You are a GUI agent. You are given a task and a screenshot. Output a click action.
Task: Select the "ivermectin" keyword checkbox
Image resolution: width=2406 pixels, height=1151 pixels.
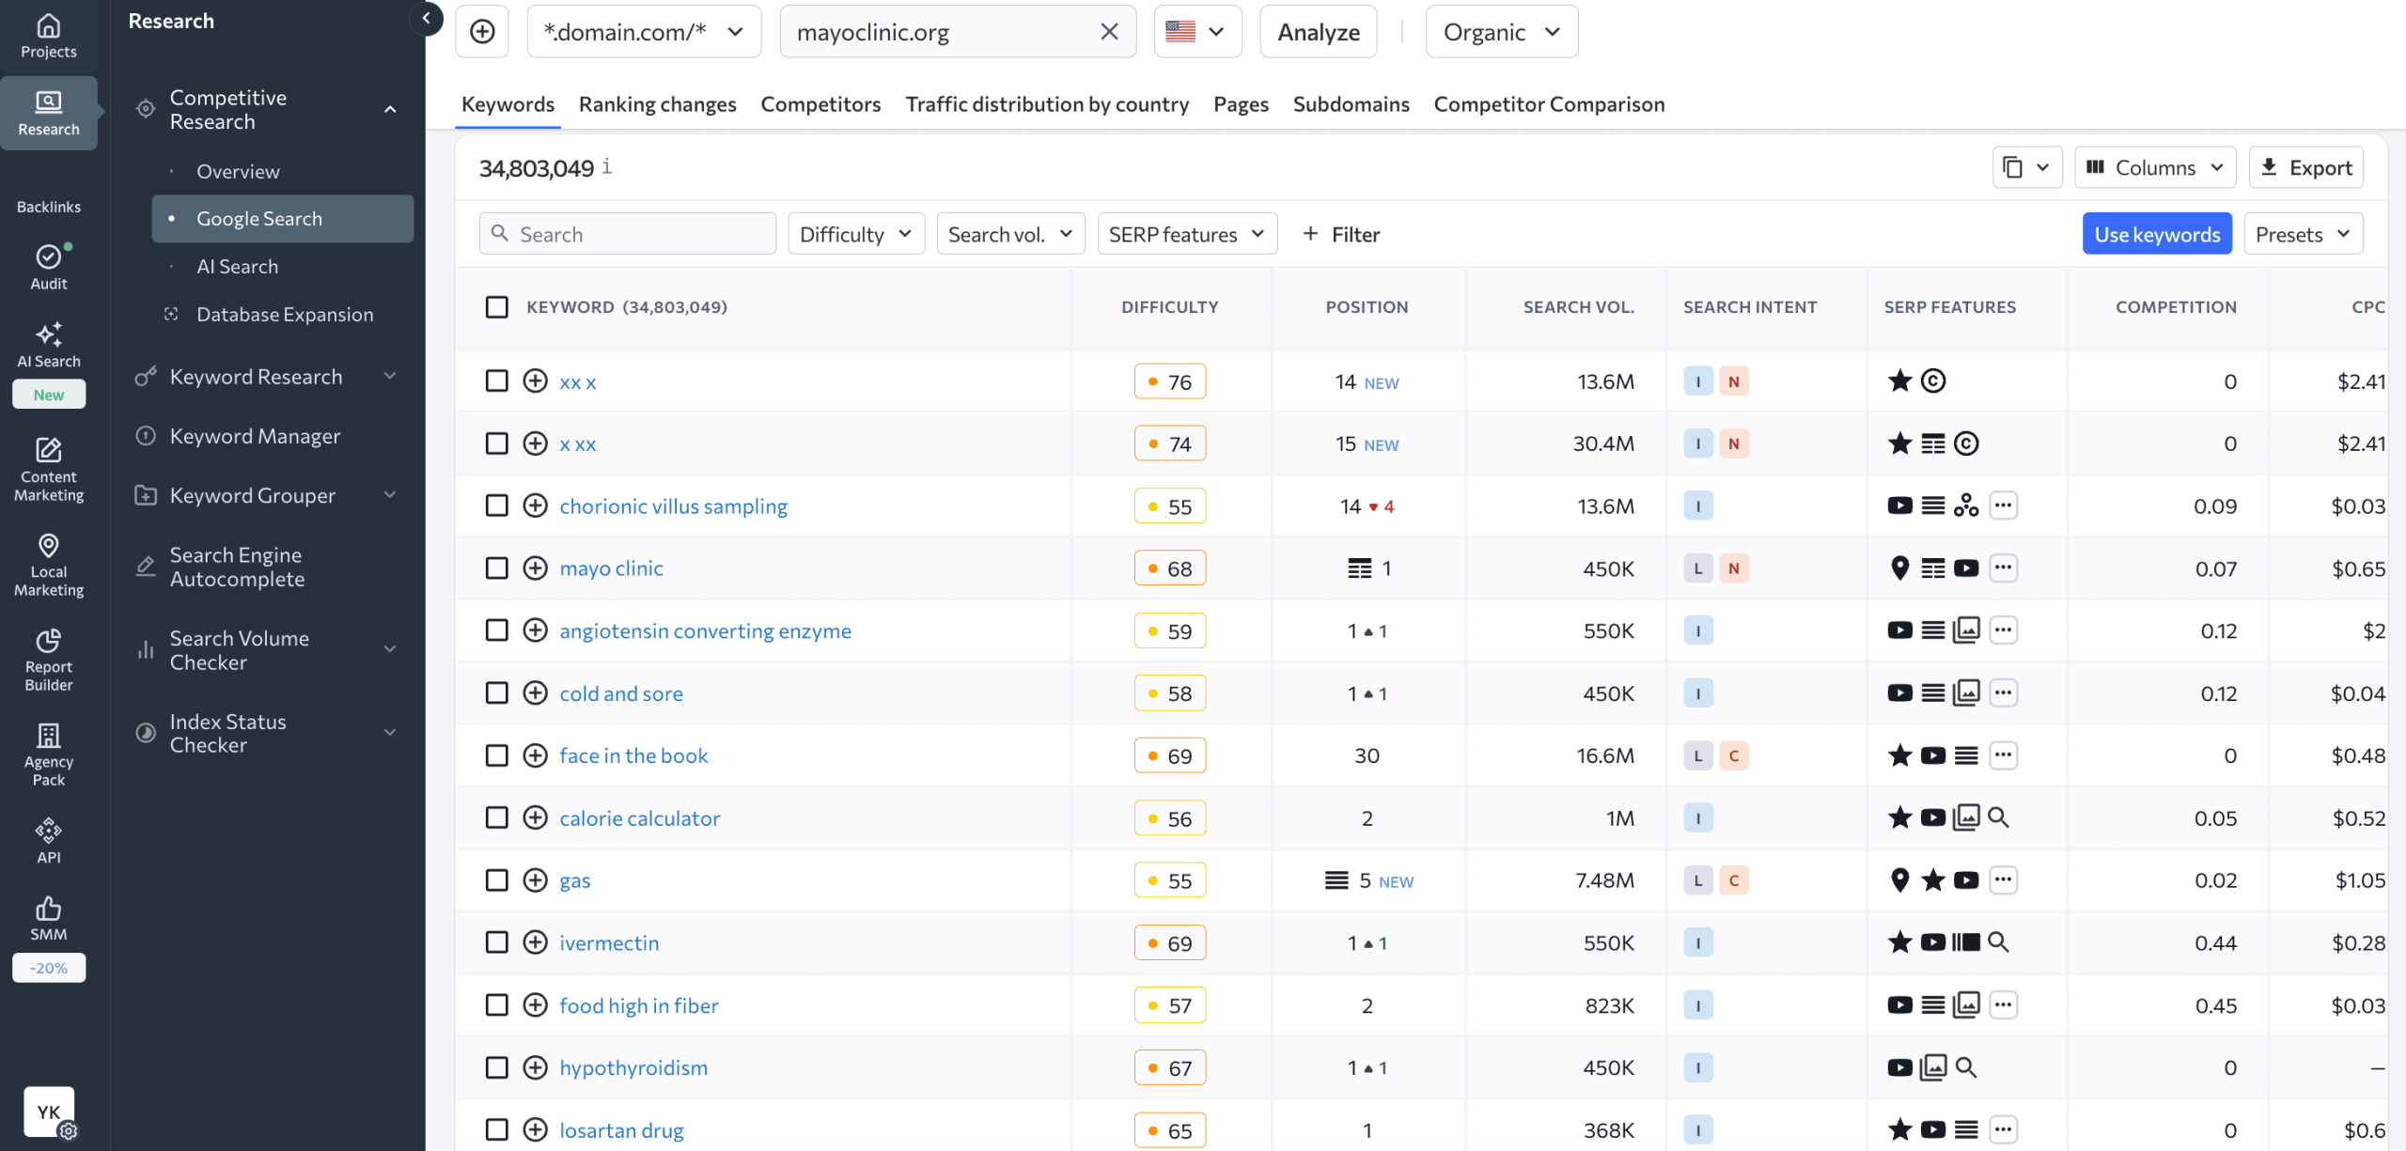(497, 942)
